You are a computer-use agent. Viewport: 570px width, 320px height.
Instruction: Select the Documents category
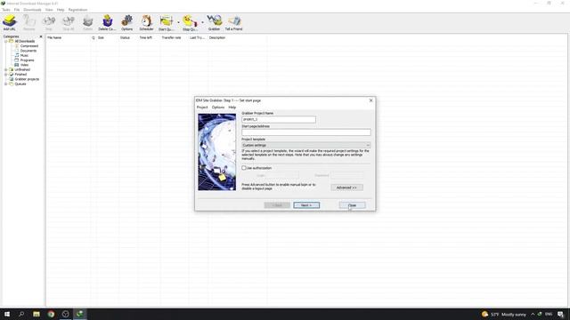coord(28,51)
